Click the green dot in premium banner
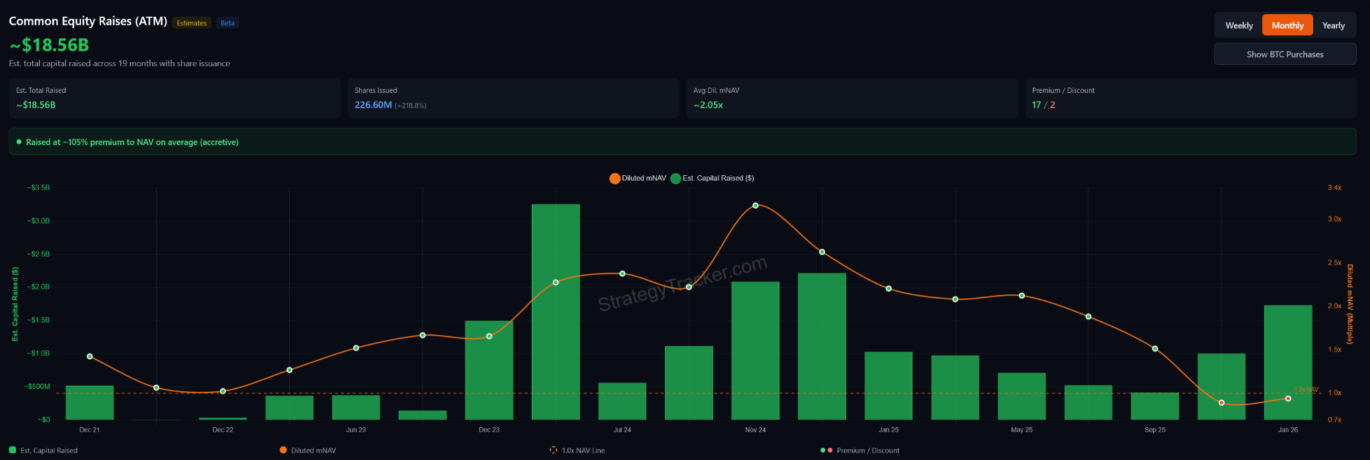 pyautogui.click(x=19, y=142)
